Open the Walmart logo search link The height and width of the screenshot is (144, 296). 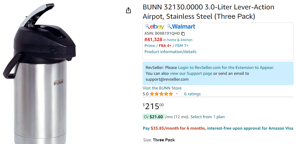click(x=183, y=26)
